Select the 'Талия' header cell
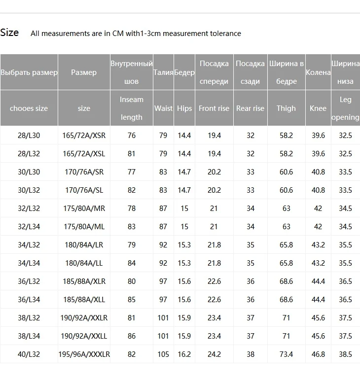360x383 pixels. click(x=163, y=72)
